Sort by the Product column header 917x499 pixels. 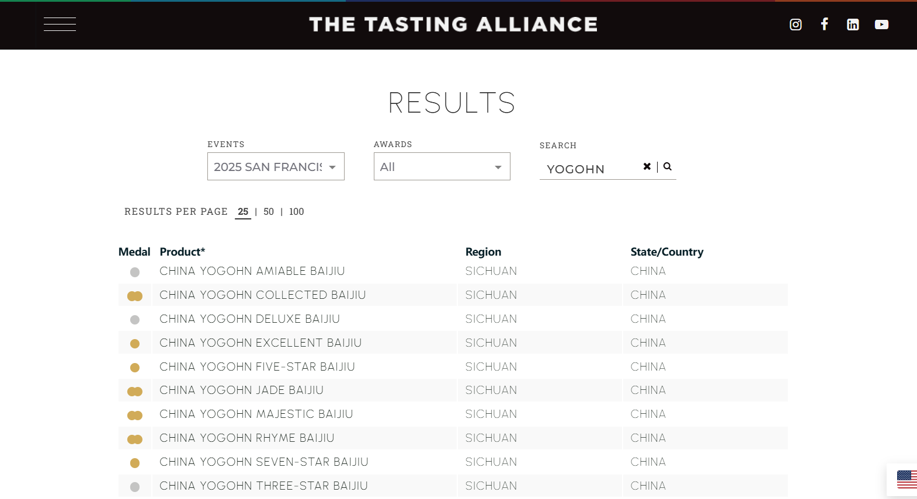[182, 252]
